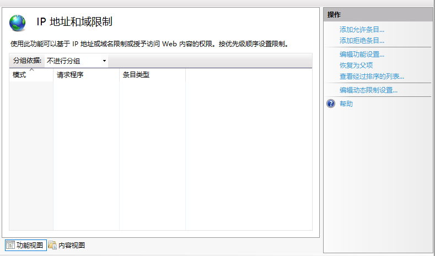Click the IP 地址和域限制 title text
Viewport: 435px width, 256px height.
click(74, 22)
